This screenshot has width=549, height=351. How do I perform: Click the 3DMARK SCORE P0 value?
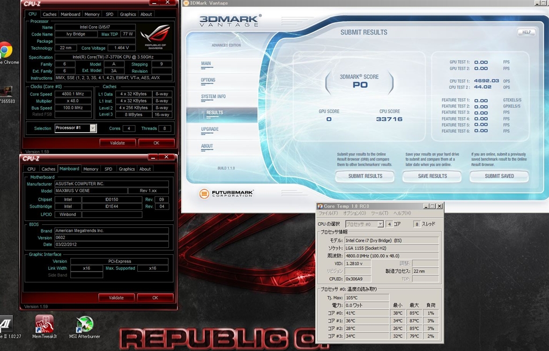click(360, 85)
